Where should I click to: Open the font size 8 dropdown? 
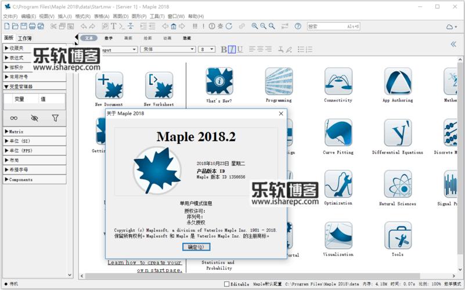[x=207, y=49]
